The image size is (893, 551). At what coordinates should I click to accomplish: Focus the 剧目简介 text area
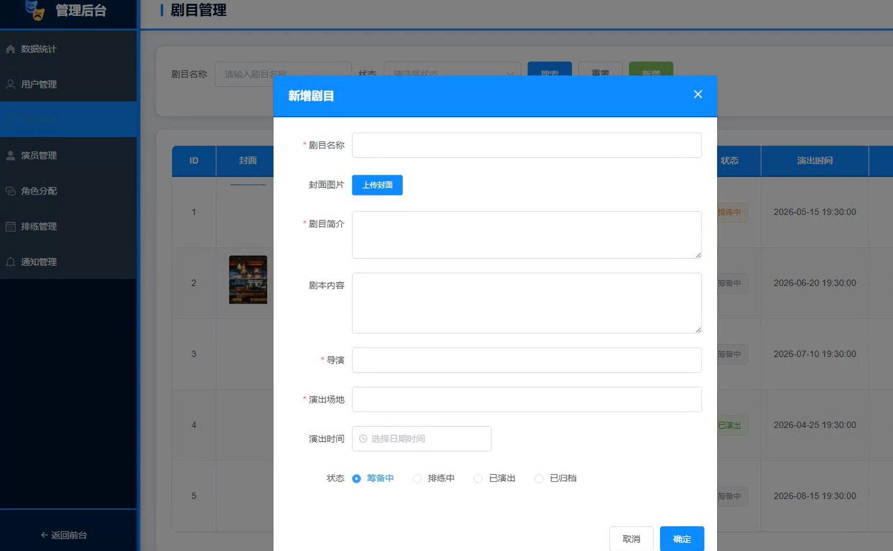click(527, 235)
